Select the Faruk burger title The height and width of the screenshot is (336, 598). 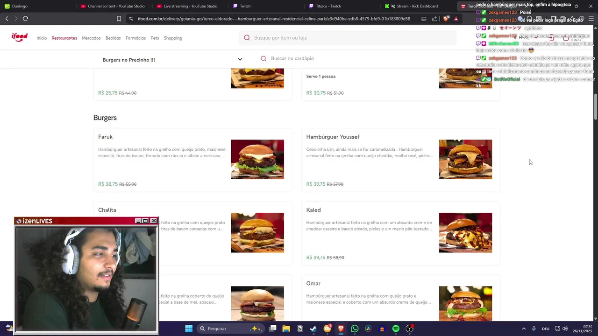tap(105, 137)
